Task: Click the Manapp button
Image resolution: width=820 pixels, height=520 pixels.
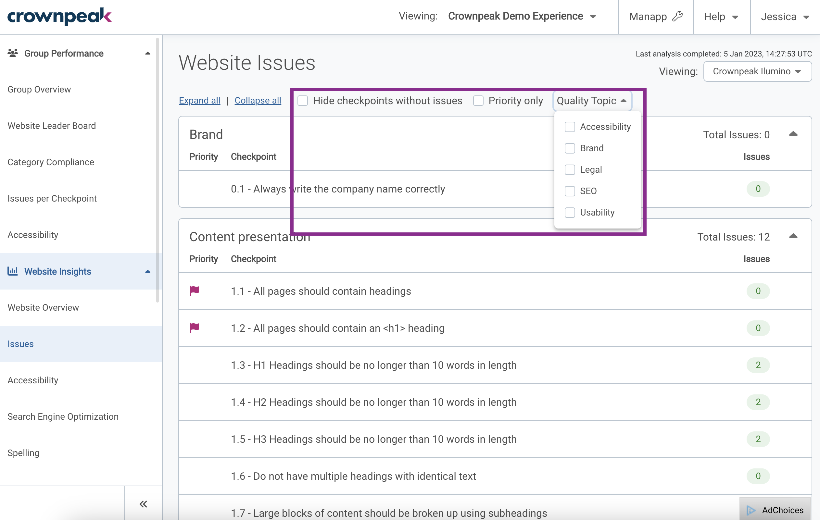Action: [656, 17]
